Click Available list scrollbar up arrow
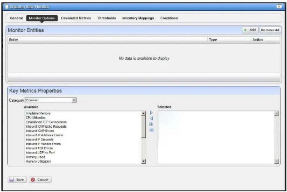 click(144, 113)
